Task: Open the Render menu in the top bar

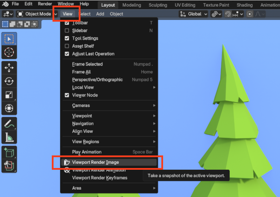Action: tap(45, 4)
